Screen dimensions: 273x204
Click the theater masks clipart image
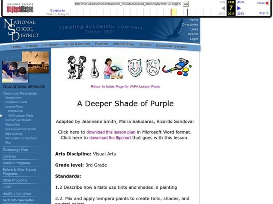[x=143, y=66]
